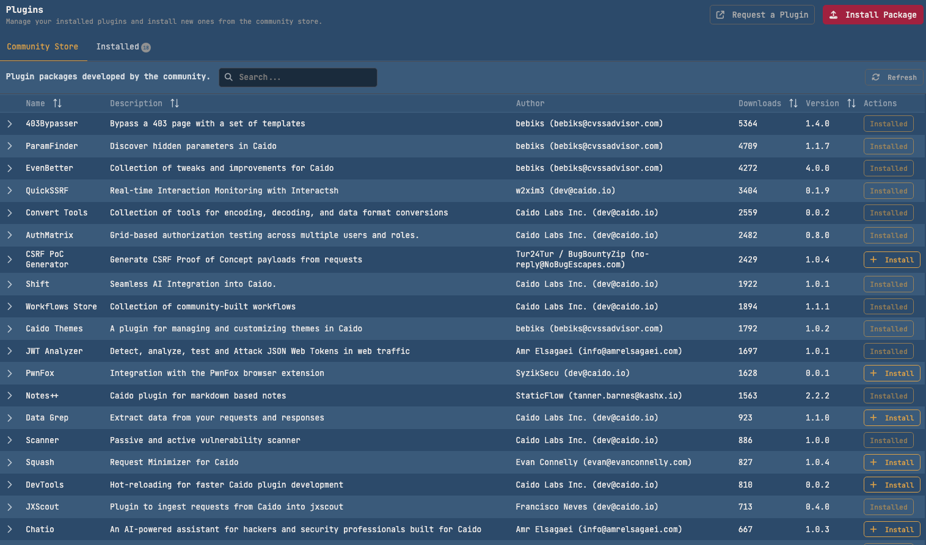Expand the JWT Analyzer row
Screen dimensions: 926x545
click(x=10, y=351)
